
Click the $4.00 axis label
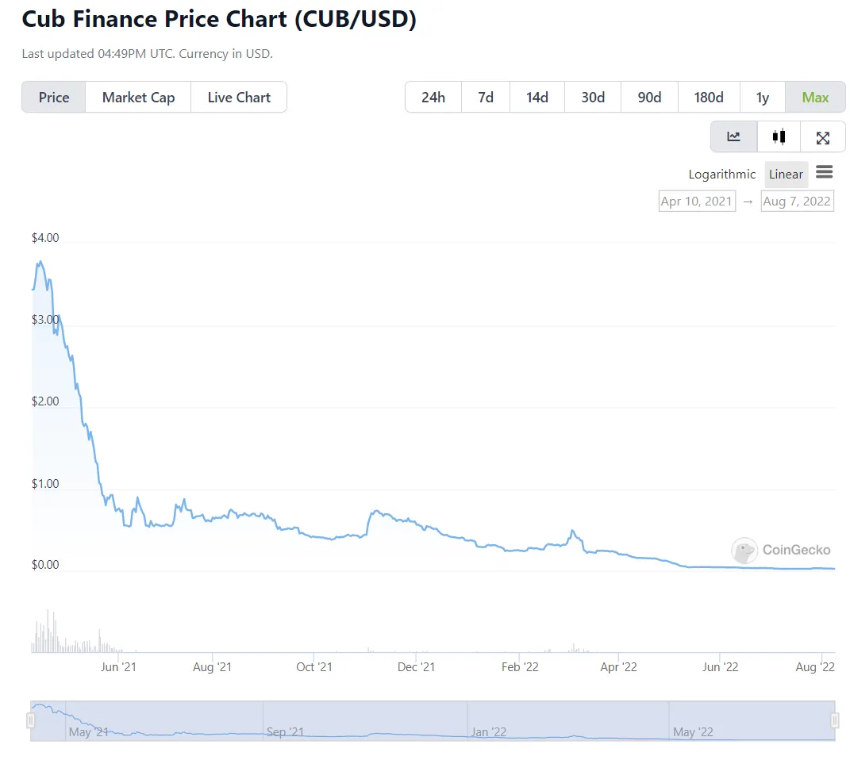45,237
